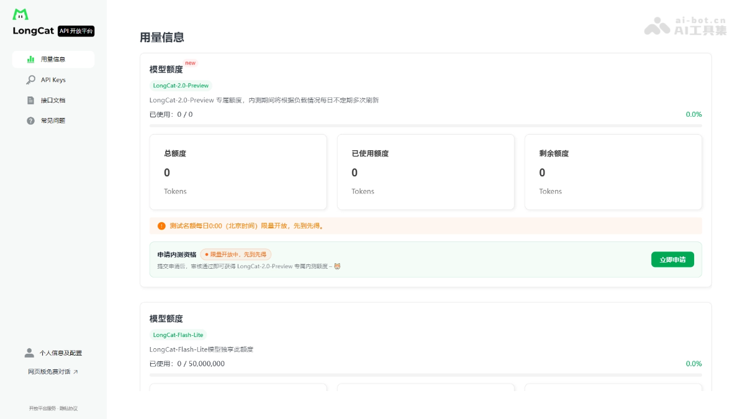Click the 剩余额度 card
Screen dimensions: 745x419
(x=613, y=172)
